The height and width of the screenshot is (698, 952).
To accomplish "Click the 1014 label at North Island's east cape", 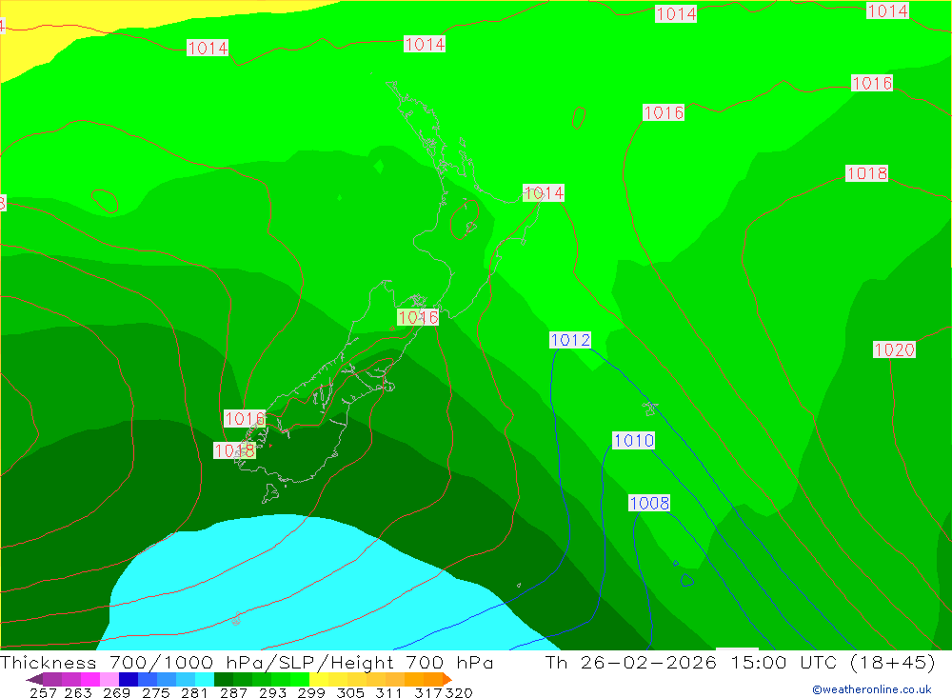I will click(x=544, y=193).
